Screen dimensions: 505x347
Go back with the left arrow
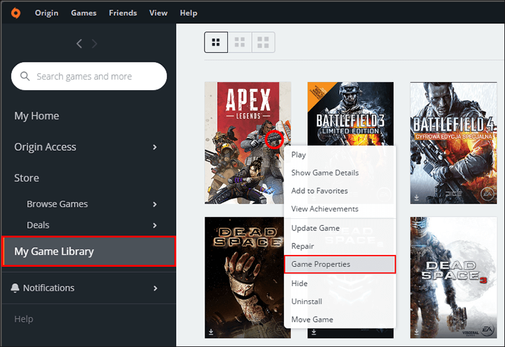[x=80, y=44]
